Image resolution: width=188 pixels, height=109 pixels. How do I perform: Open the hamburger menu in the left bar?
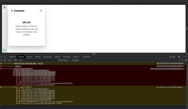[4, 7]
